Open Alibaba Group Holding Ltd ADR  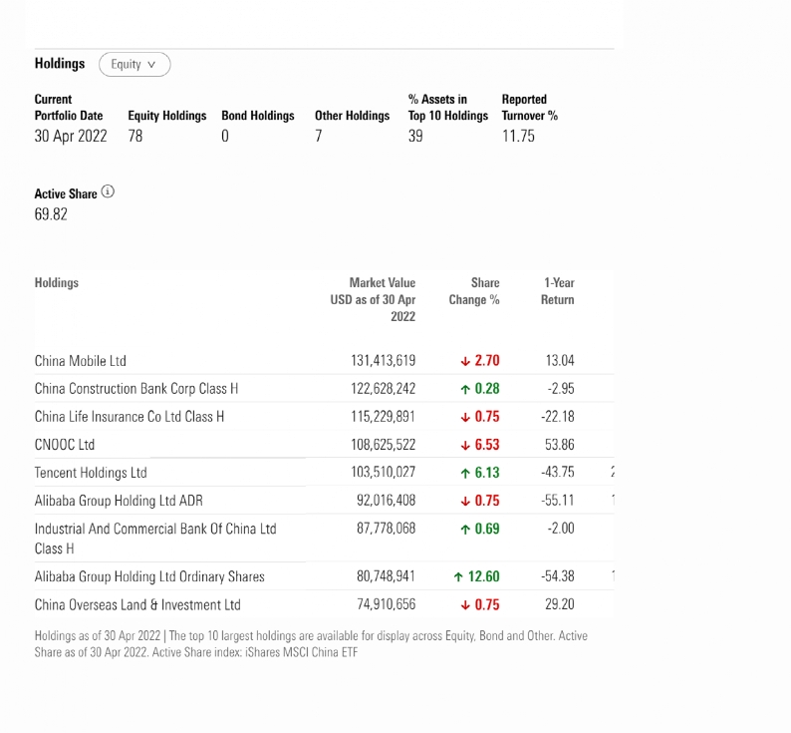click(119, 501)
